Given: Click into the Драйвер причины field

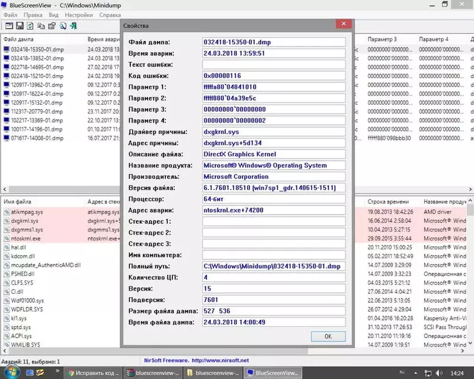Looking at the screenshot, I should (274, 132).
